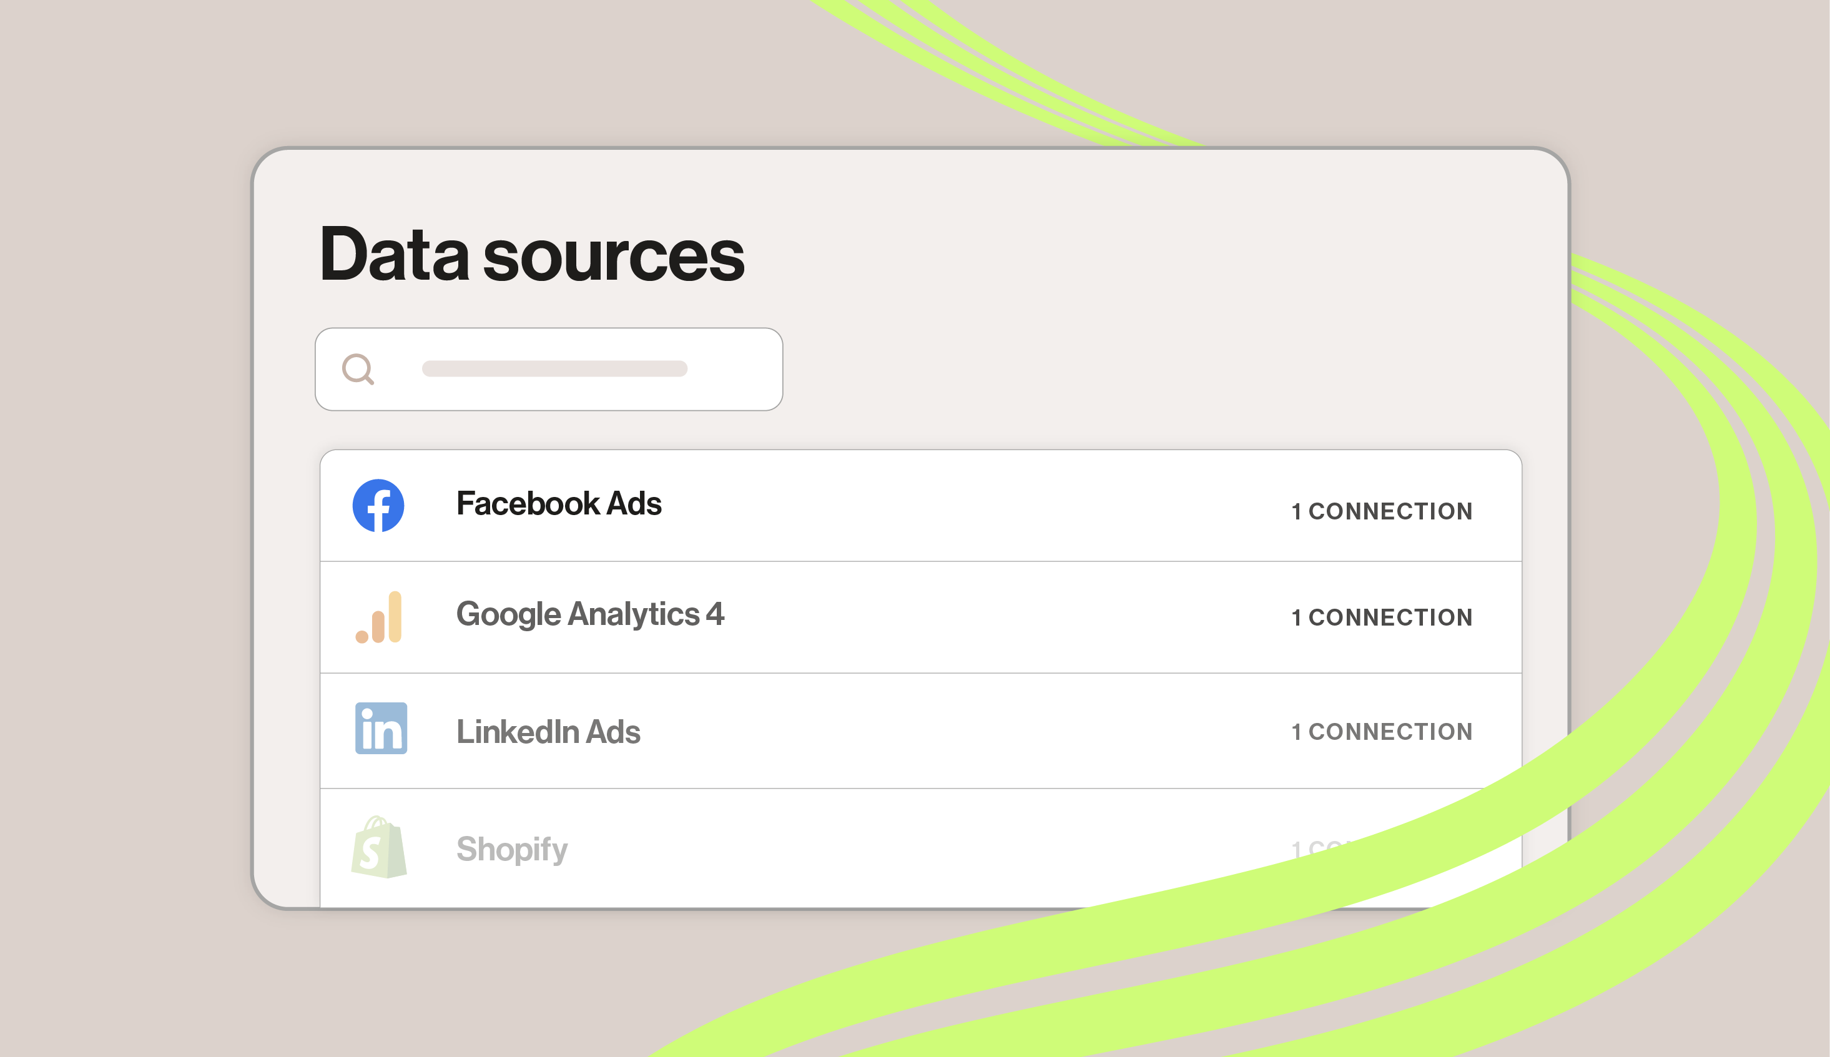Select the LinkedIn Ads entry

[799, 730]
